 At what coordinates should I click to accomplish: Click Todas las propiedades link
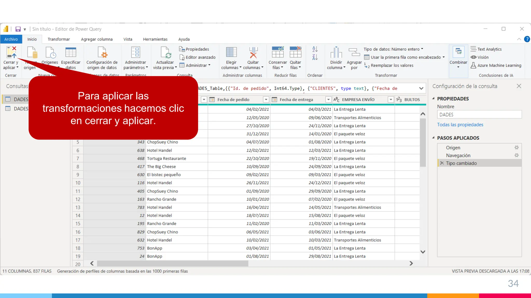[460, 125]
